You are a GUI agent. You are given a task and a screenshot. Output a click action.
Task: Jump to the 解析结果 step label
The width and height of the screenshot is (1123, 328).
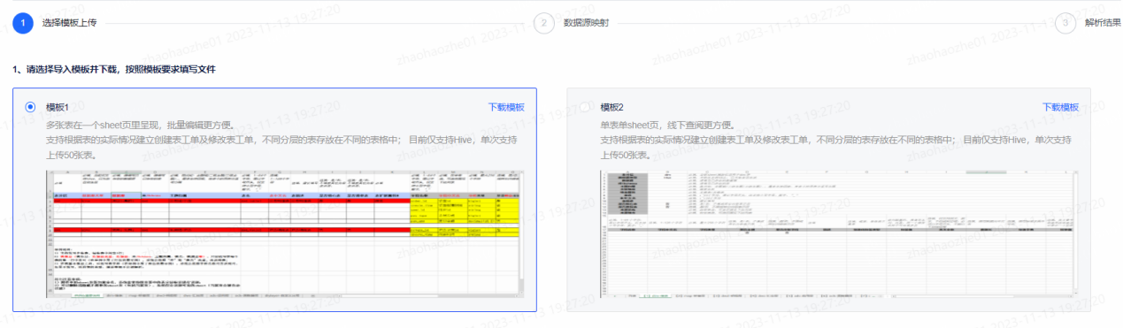click(x=1102, y=22)
